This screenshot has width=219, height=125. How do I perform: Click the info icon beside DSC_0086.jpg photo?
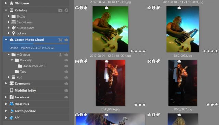pyautogui.click(x=81, y=61)
